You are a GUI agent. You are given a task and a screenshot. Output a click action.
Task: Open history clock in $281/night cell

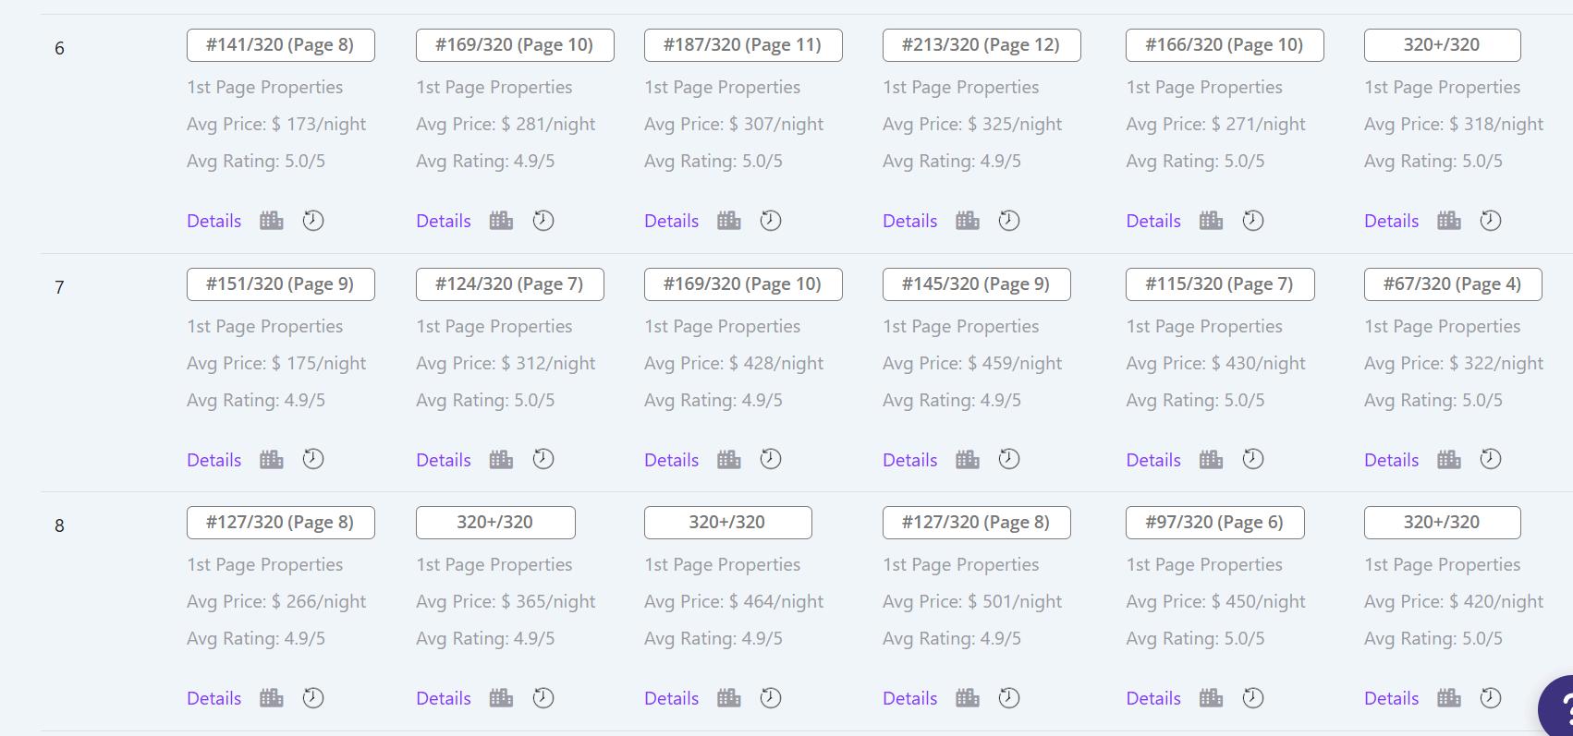543,221
